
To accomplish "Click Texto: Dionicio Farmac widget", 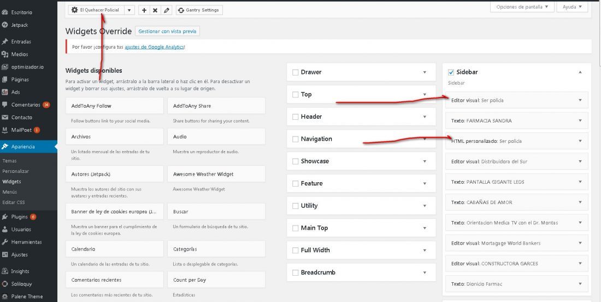I will pos(517,284).
